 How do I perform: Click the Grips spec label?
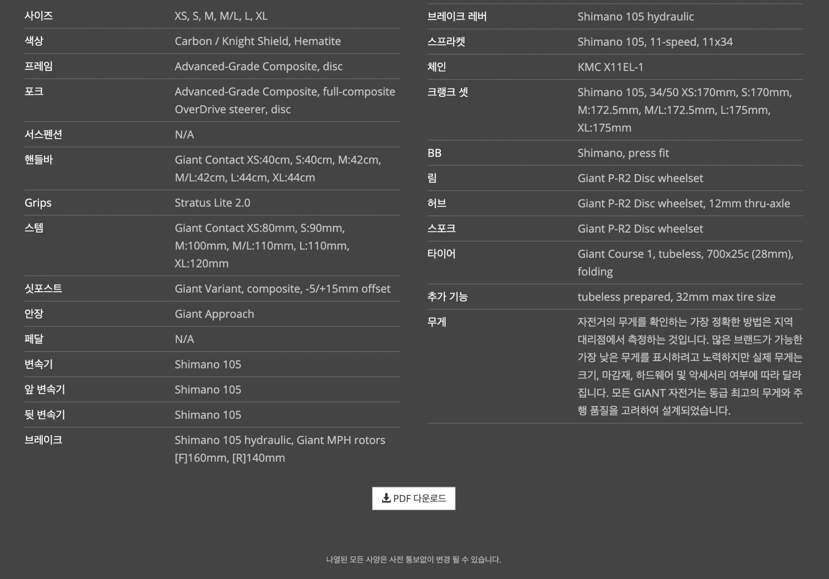(x=38, y=203)
